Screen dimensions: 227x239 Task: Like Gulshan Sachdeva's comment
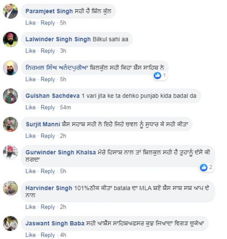[x=30, y=107]
